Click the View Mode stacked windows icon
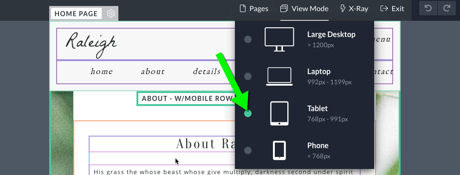This screenshot has height=175, width=460. tap(284, 8)
